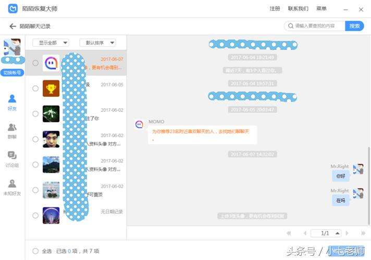
Task: Click the 在吗 message bubble
Action: pyautogui.click(x=341, y=201)
